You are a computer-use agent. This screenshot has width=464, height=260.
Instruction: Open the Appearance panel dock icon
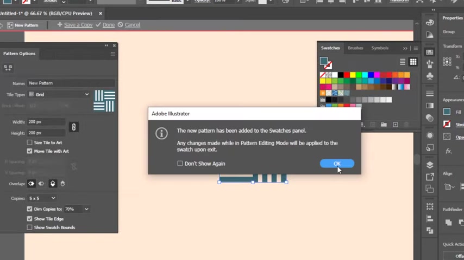[430, 135]
